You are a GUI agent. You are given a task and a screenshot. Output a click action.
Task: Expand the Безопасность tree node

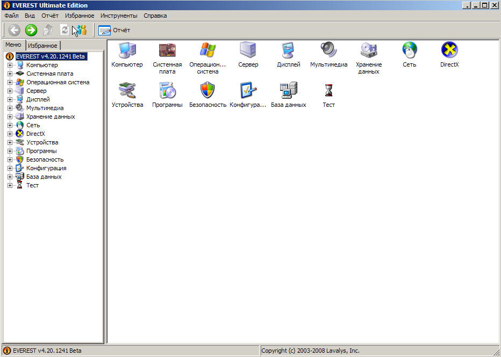(x=10, y=160)
